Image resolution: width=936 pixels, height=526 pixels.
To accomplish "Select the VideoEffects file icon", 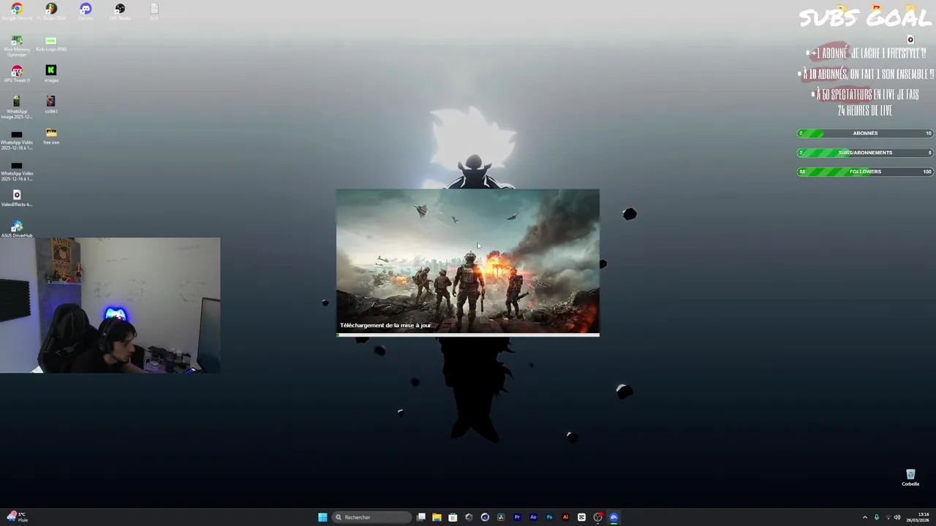I will (x=17, y=198).
